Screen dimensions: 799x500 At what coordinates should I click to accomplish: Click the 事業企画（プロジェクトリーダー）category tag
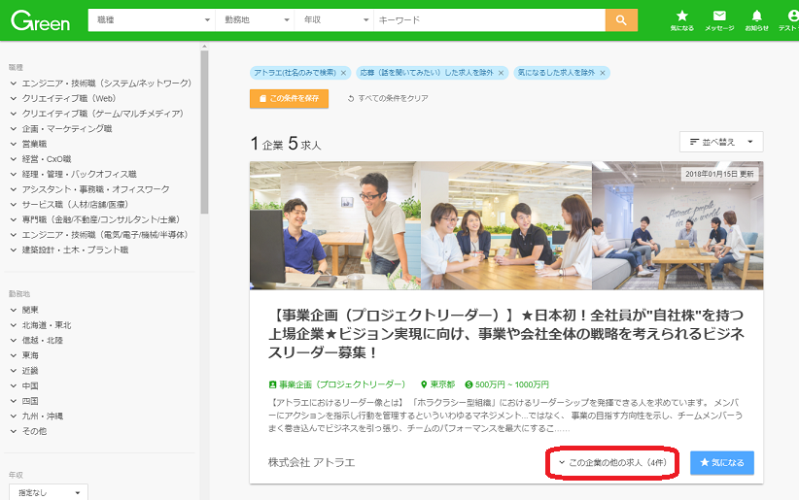(337, 384)
